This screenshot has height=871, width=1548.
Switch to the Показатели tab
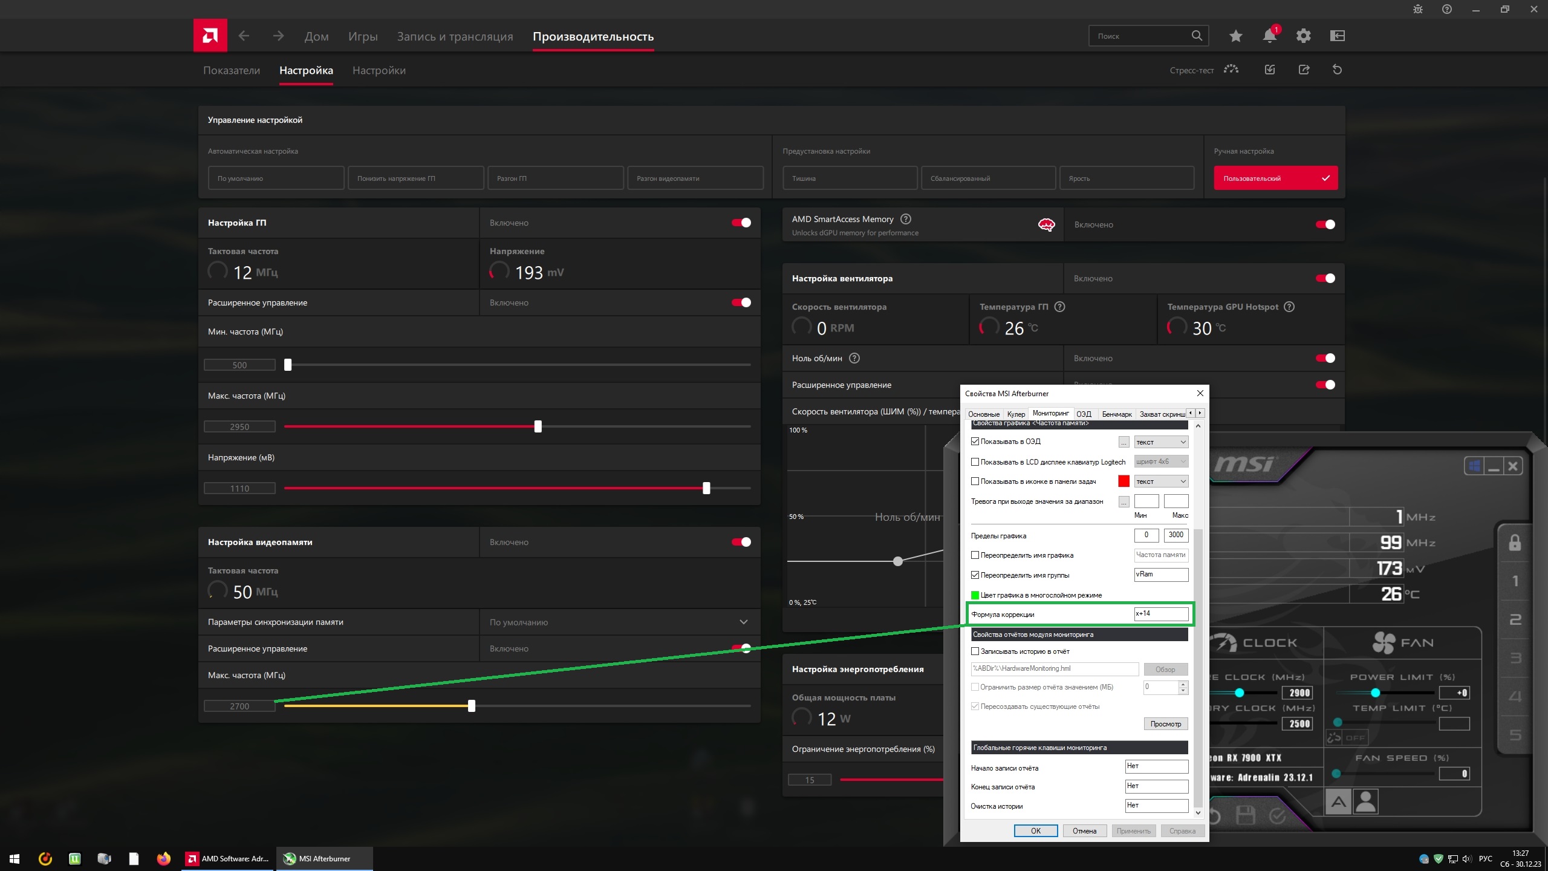point(231,70)
